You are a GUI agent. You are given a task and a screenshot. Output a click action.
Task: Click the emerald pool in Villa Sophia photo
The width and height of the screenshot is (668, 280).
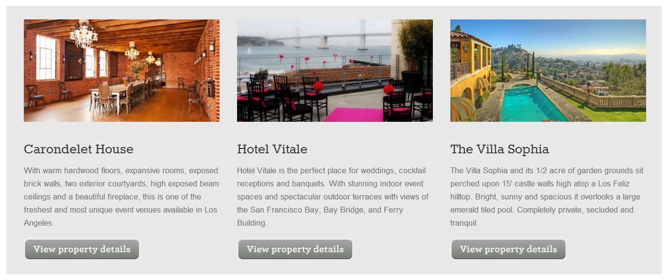tap(532, 103)
